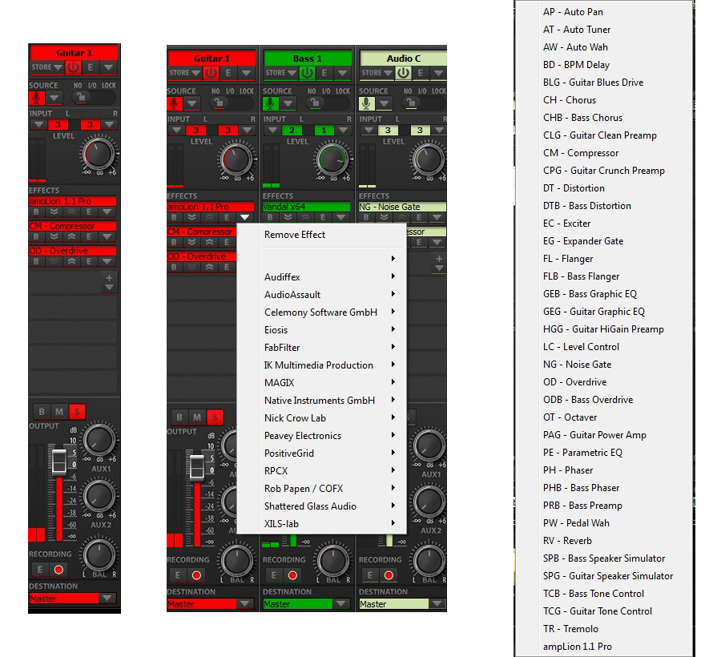Click record button on mixer's Guitar 1 channel
This screenshot has height=657, width=721.
196,575
